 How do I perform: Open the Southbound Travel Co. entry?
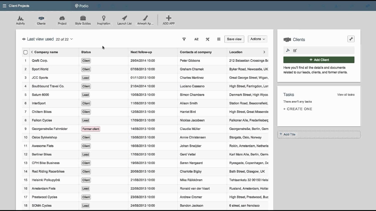tap(48, 86)
